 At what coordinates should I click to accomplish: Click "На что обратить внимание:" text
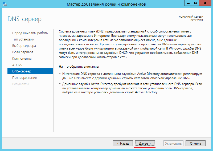(x=79, y=67)
